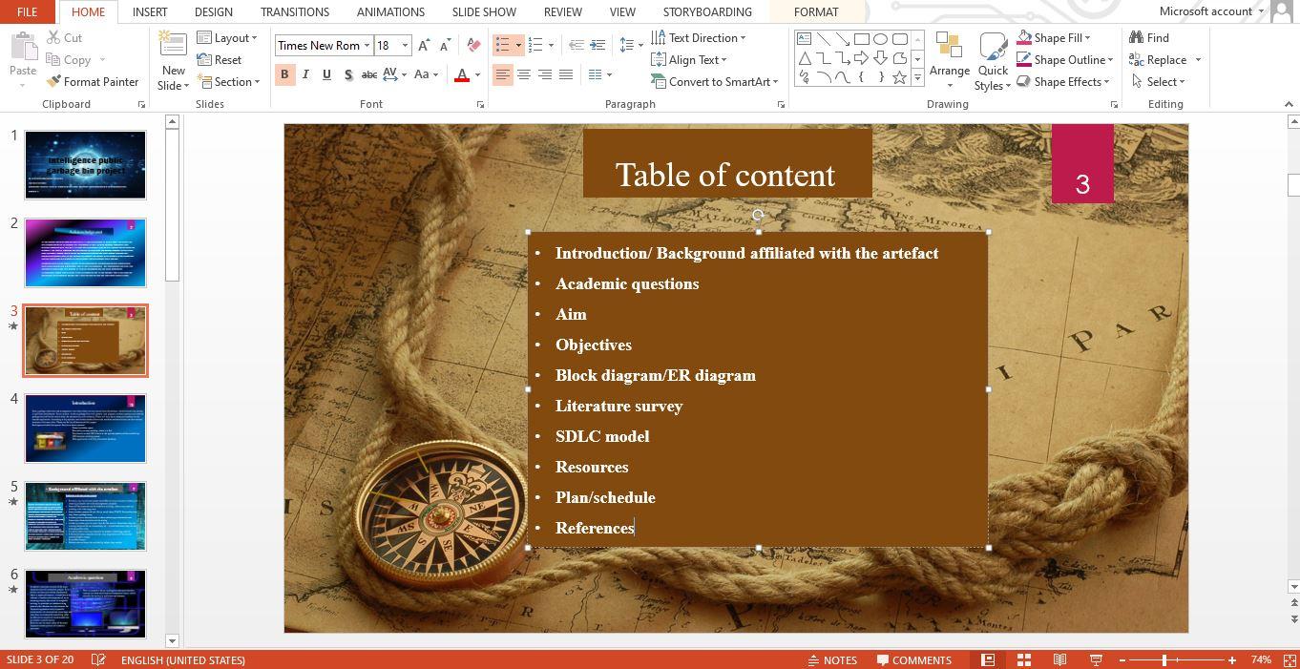This screenshot has height=669, width=1300.
Task: Click the Reset button in Slides group
Action: coord(217,59)
